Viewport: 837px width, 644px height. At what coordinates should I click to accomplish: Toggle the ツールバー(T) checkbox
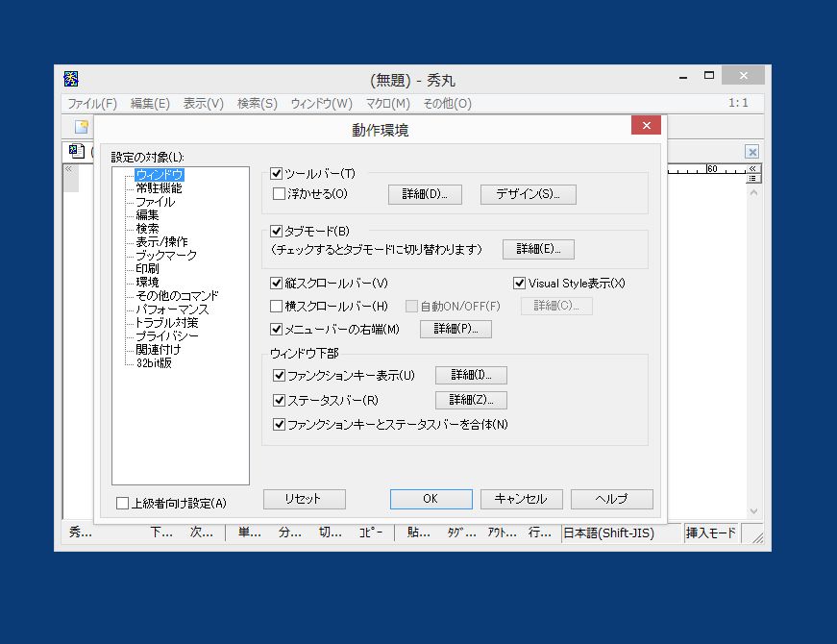(x=276, y=174)
